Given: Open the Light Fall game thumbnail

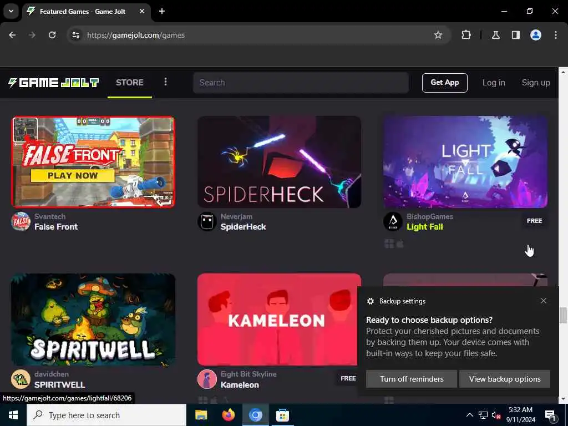Looking at the screenshot, I should tap(465, 162).
